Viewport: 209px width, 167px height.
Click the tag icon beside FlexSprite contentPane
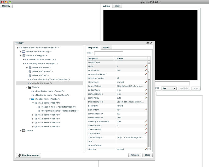(x=33, y=95)
